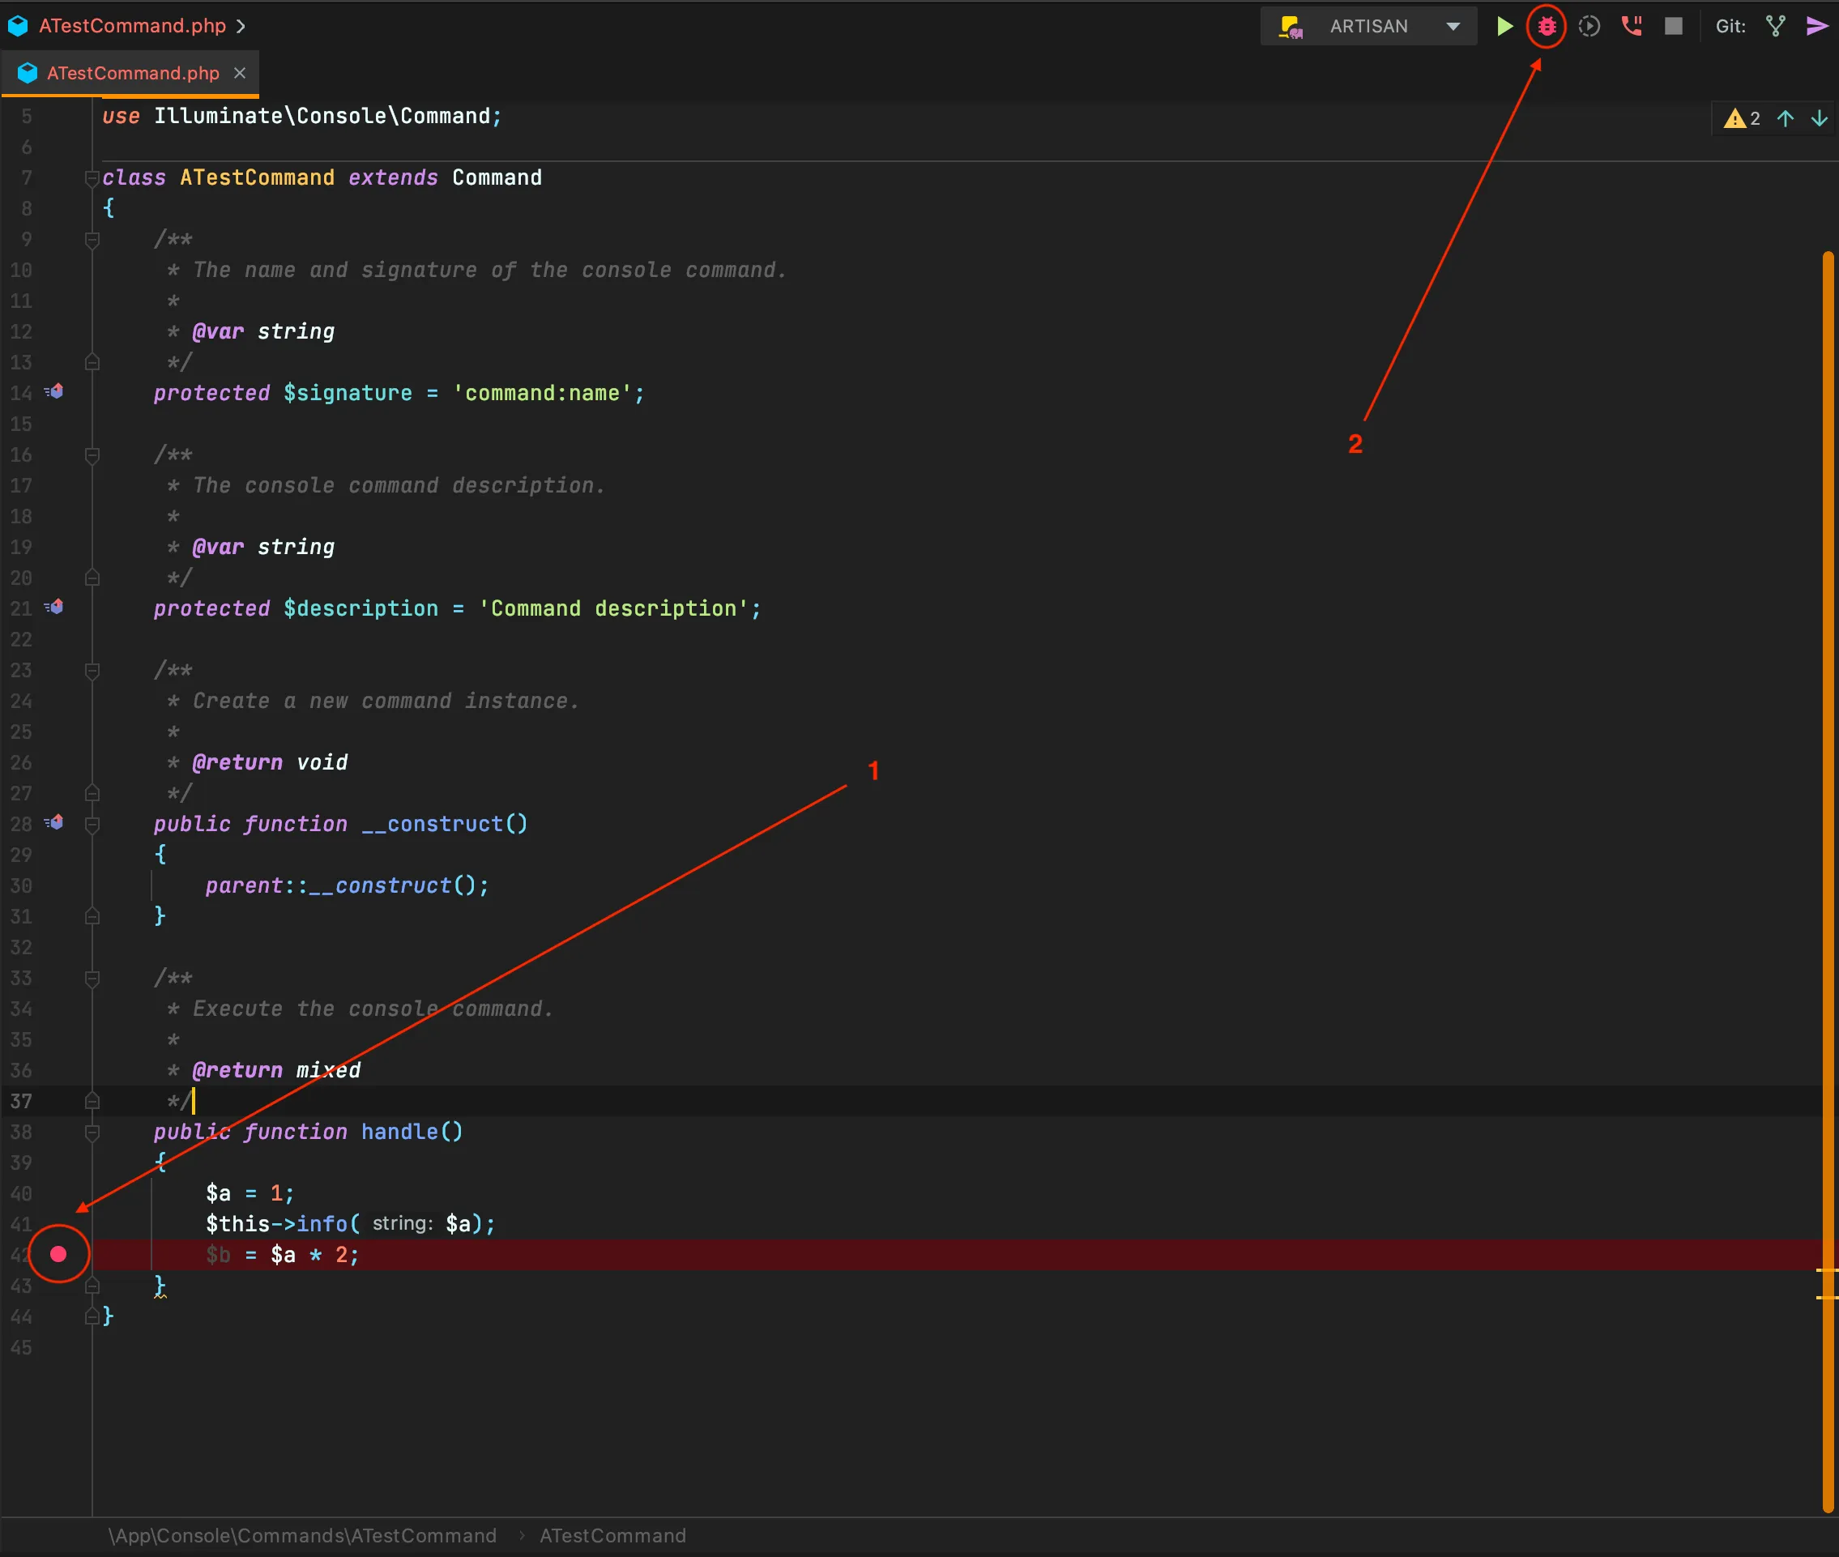Click overriding property marker on line 14
This screenshot has width=1839, height=1557.
click(56, 391)
